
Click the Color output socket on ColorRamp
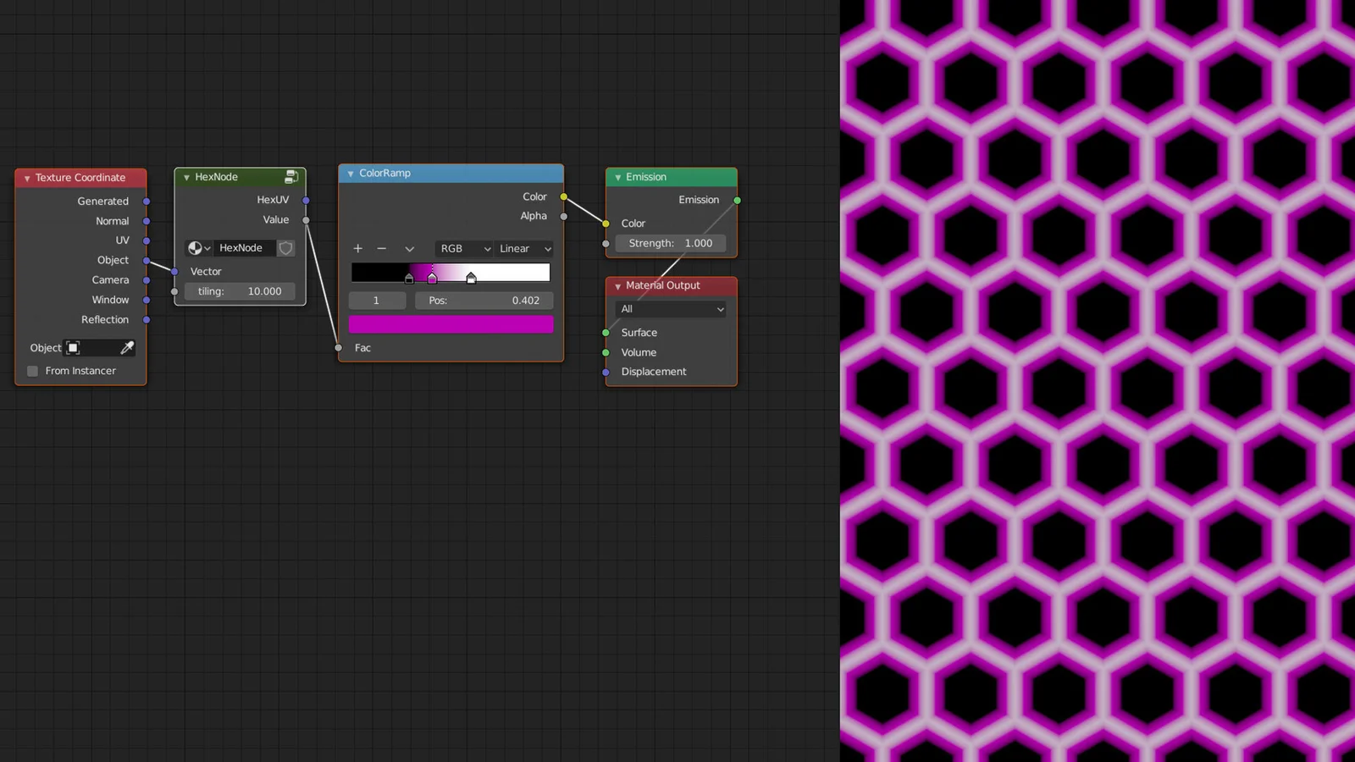tap(563, 196)
